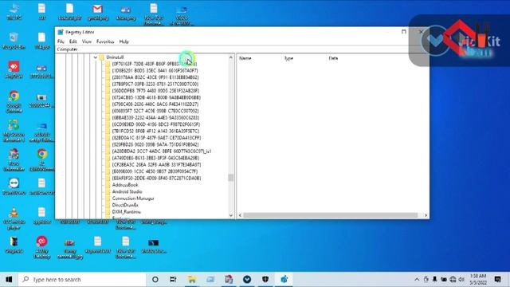The image size is (510, 287).
Task: Open the Windows Start menu
Action: coord(9,279)
